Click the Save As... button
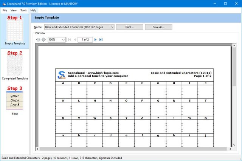 point(158,27)
